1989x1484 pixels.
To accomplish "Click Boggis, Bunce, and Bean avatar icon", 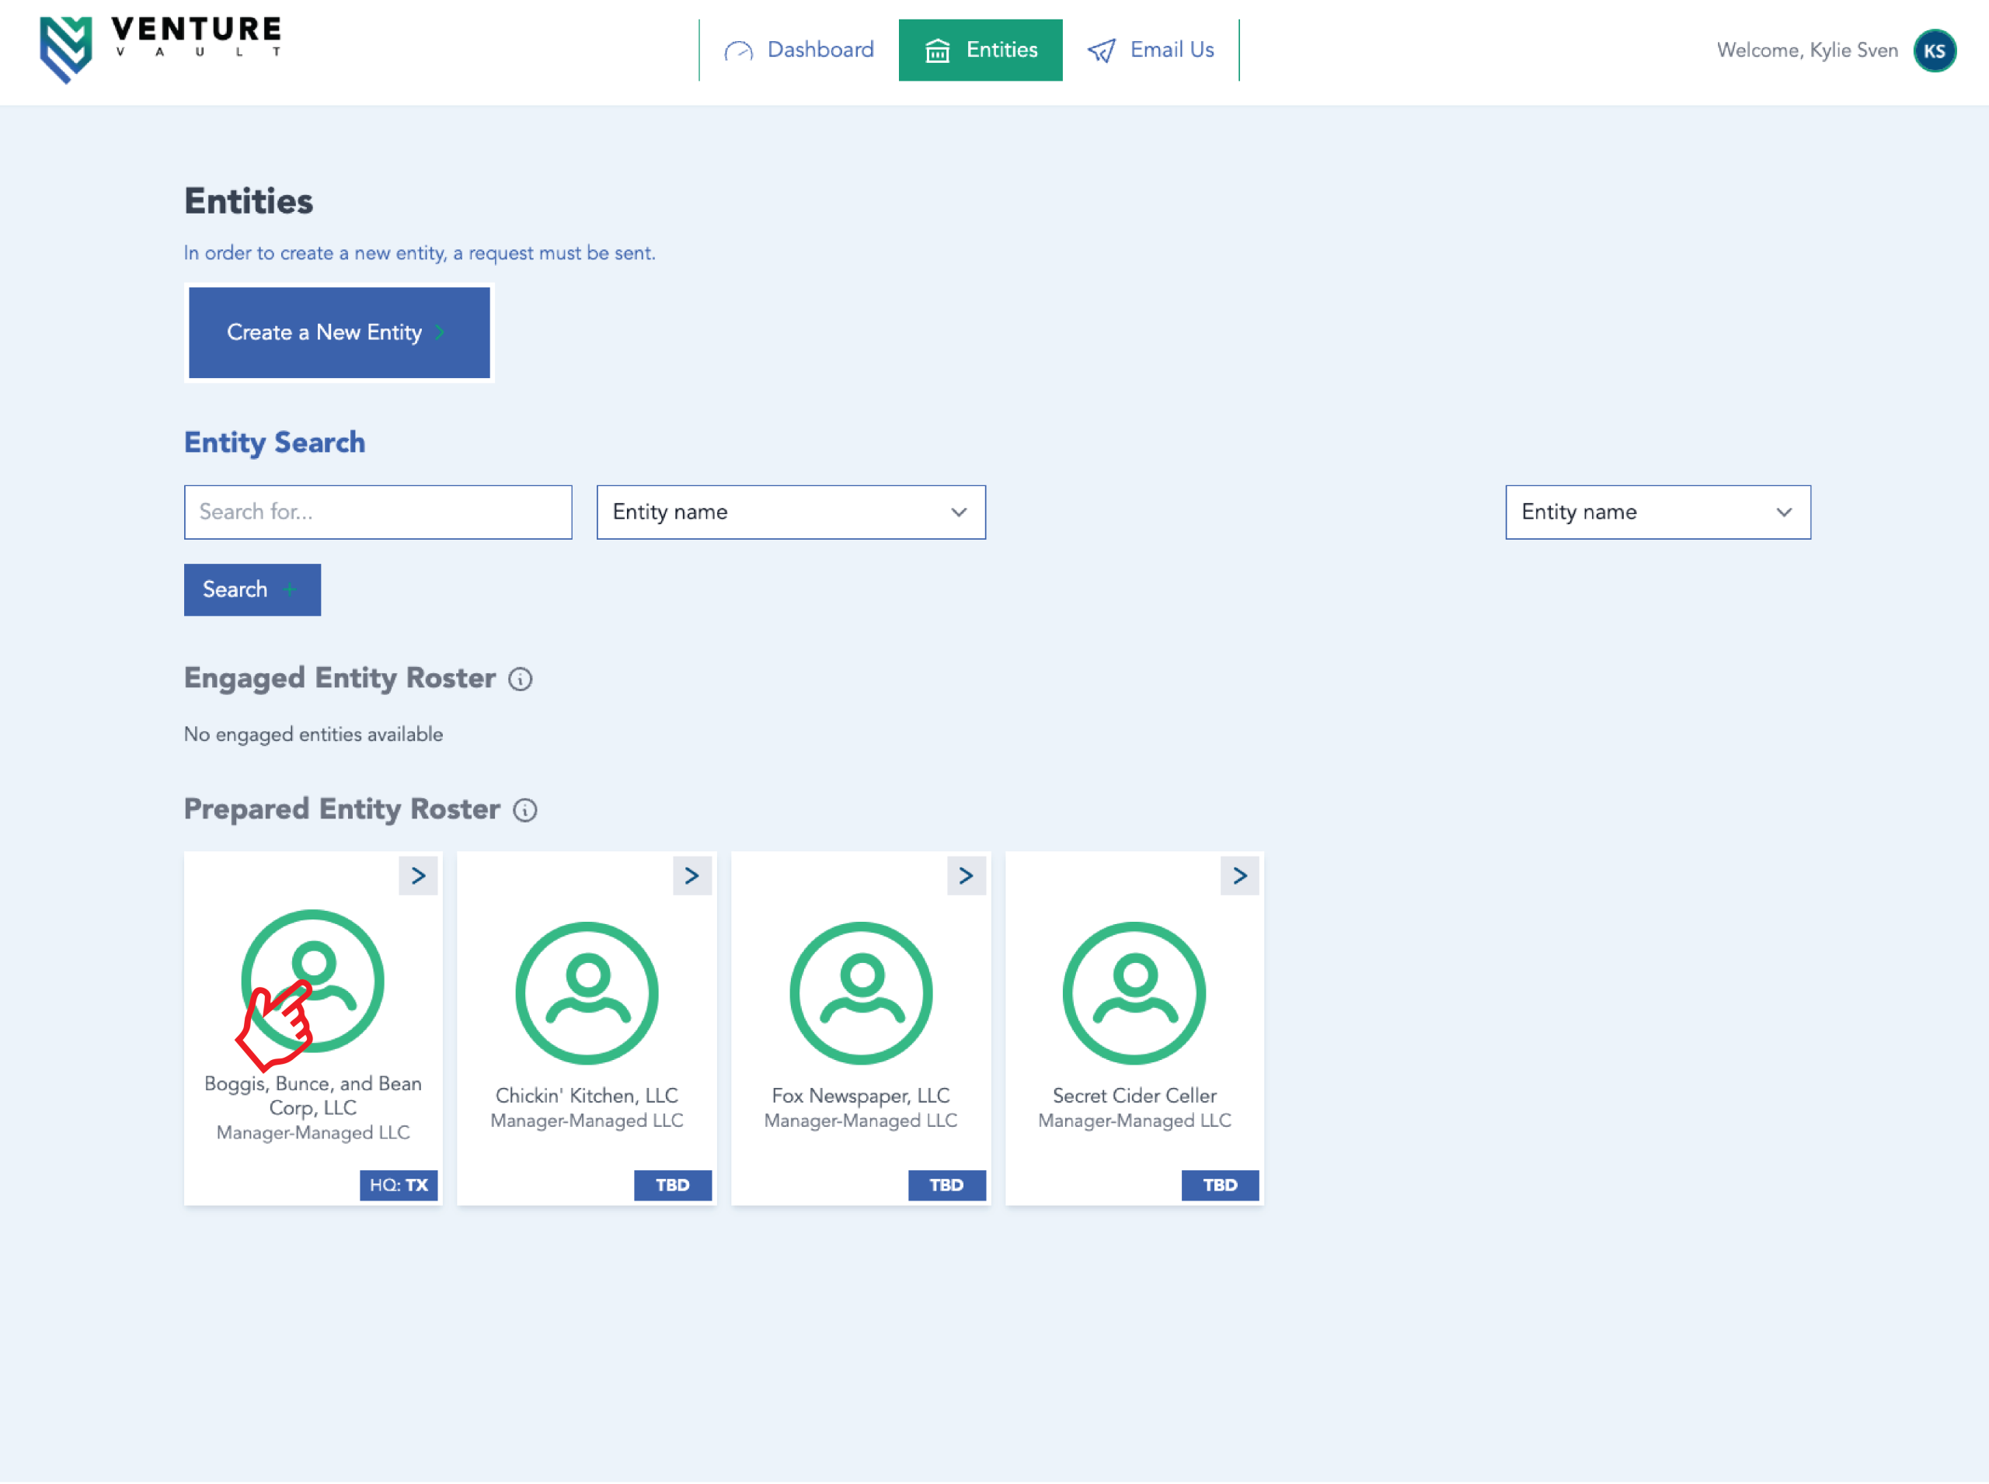I will (313, 981).
